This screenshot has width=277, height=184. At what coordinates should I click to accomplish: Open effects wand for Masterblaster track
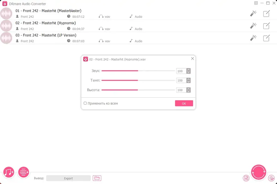253,14
